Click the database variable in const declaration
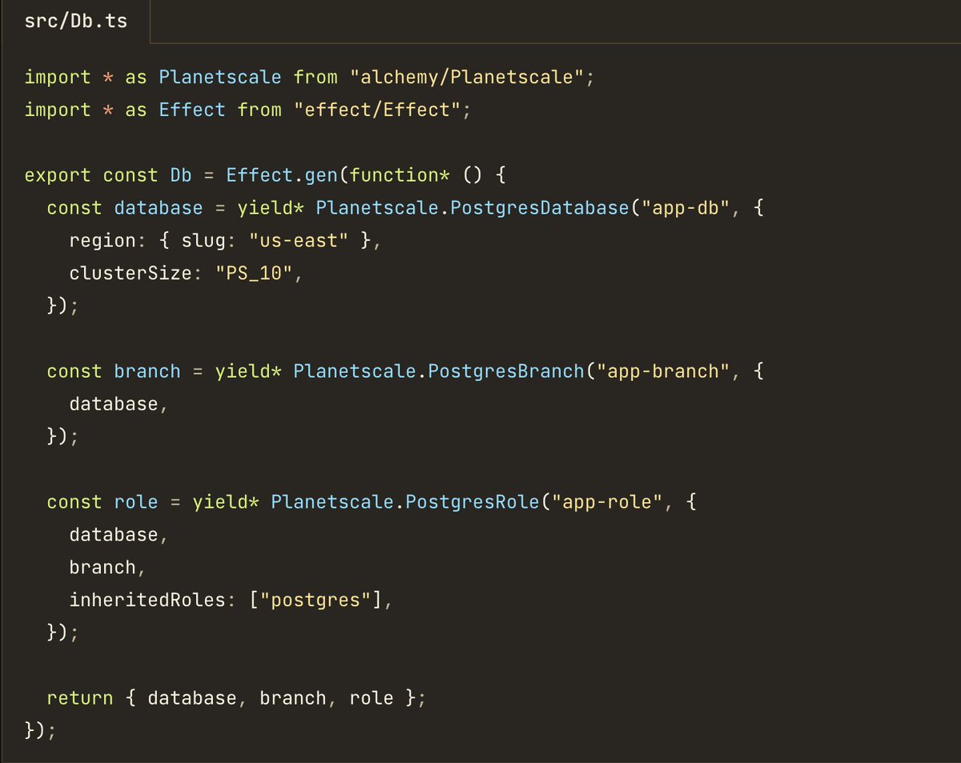The width and height of the screenshot is (961, 763). (x=159, y=208)
